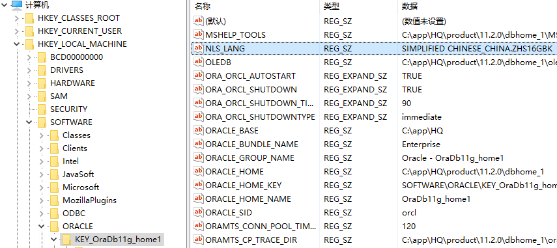Click the string icon of OLEDB

(199, 62)
